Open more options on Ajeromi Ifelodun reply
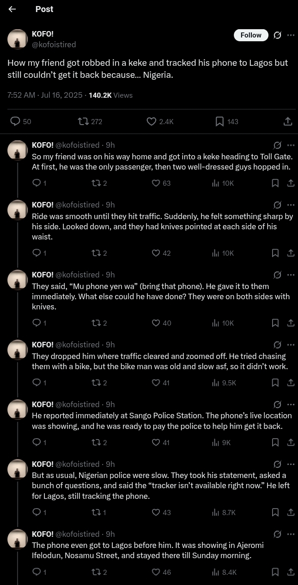The height and width of the screenshot is (585, 298). [x=291, y=534]
